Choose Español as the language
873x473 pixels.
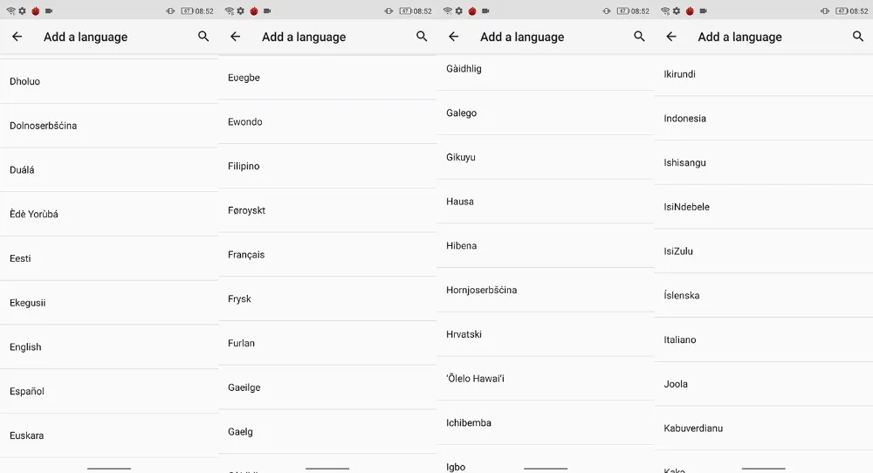(109, 391)
